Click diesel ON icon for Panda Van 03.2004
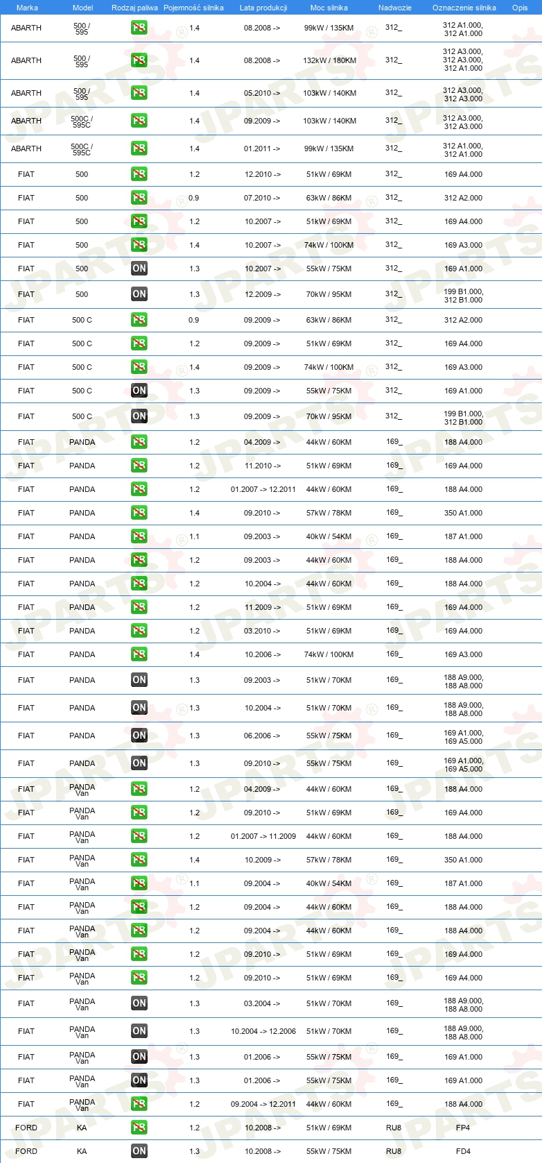Screen dimensions: 542x1163 [x=139, y=1003]
